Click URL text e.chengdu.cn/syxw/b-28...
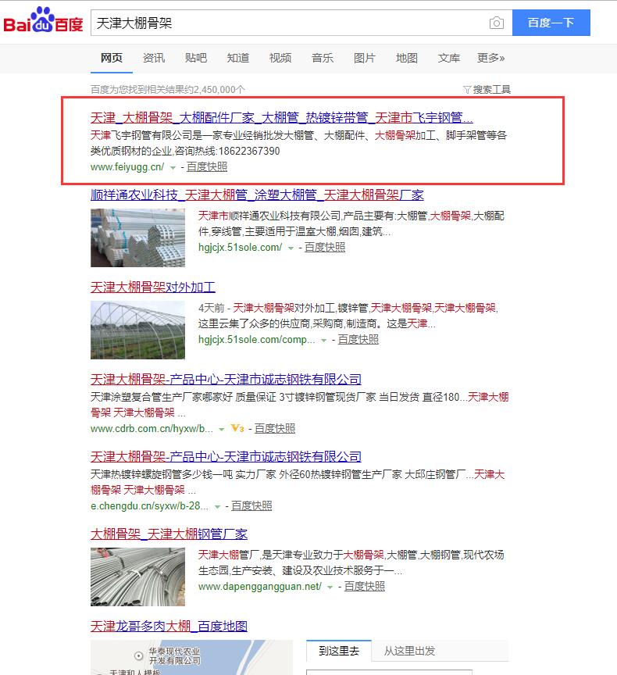617x675 pixels. [150, 505]
